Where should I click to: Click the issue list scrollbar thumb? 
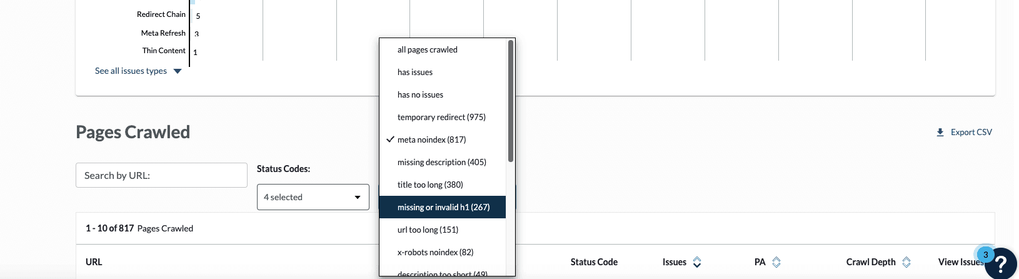[511, 100]
